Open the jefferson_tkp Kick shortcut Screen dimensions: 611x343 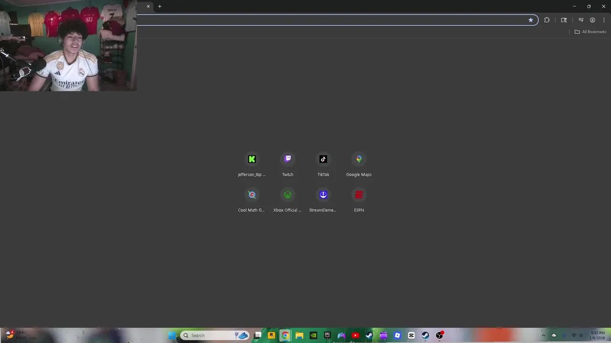click(252, 164)
